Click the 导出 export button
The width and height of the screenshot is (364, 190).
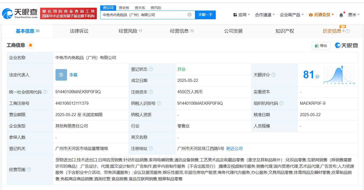pyautogui.click(x=321, y=46)
